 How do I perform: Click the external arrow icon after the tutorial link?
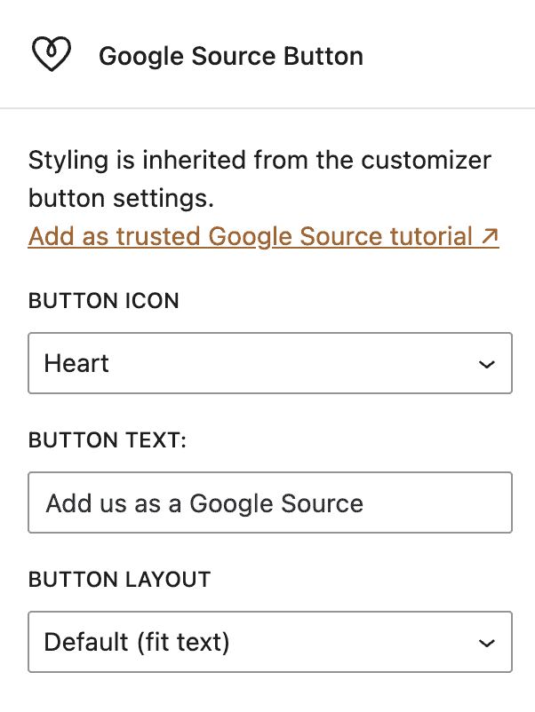pos(490,237)
